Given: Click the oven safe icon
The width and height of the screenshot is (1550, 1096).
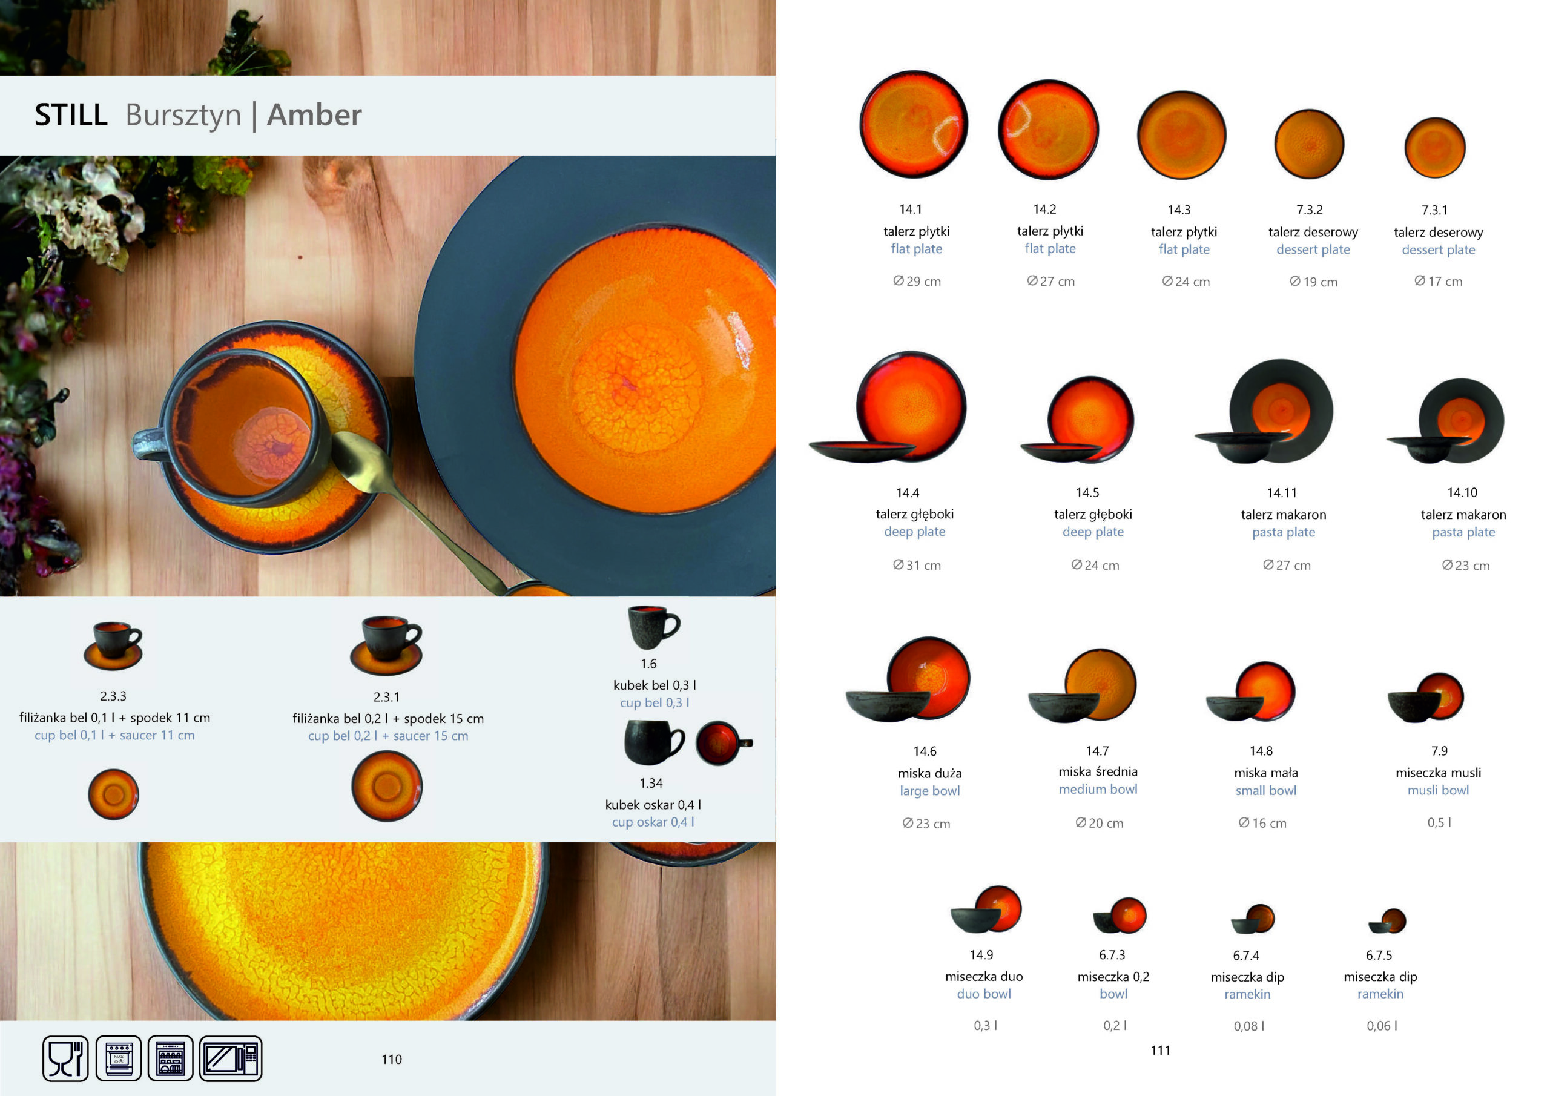Looking at the screenshot, I should pyautogui.click(x=118, y=1058).
